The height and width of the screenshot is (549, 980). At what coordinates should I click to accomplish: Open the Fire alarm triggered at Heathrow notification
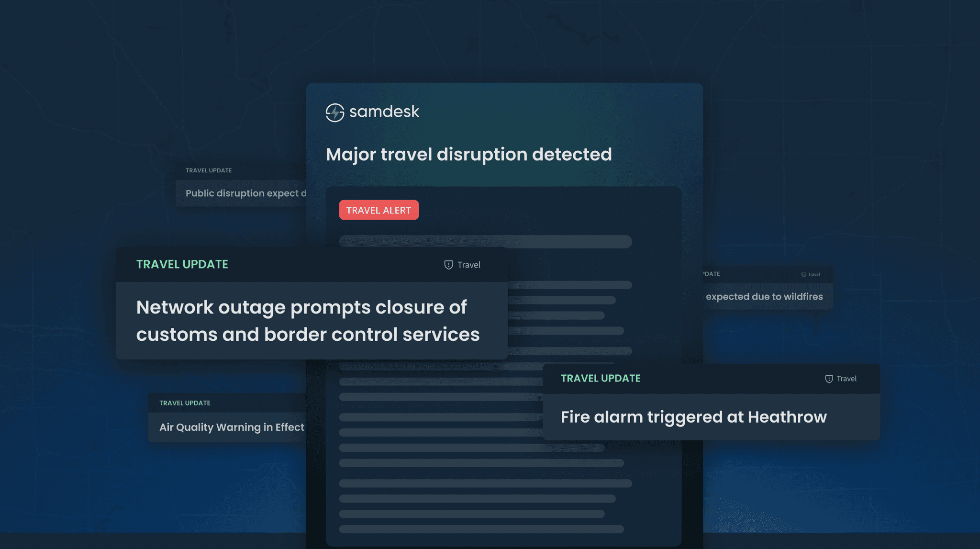(693, 417)
